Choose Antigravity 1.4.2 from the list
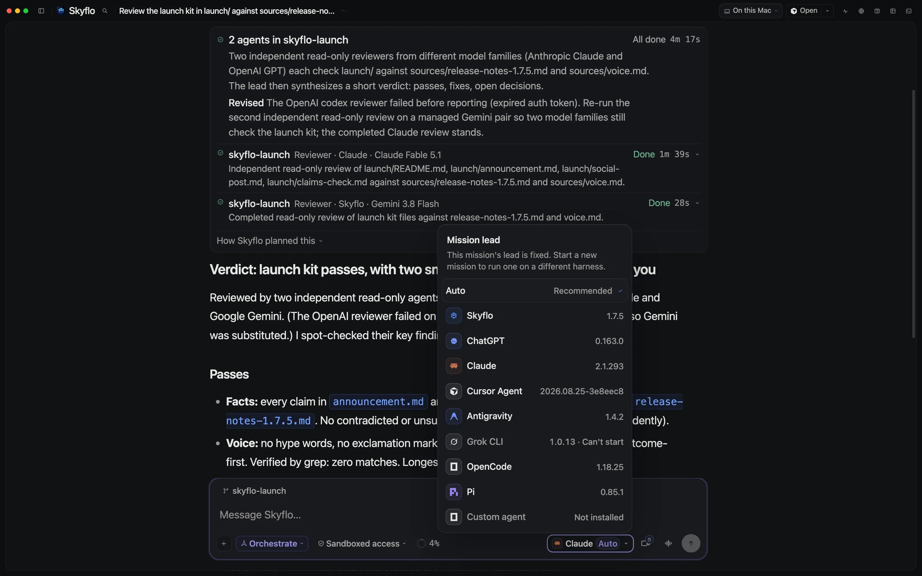 [535, 416]
